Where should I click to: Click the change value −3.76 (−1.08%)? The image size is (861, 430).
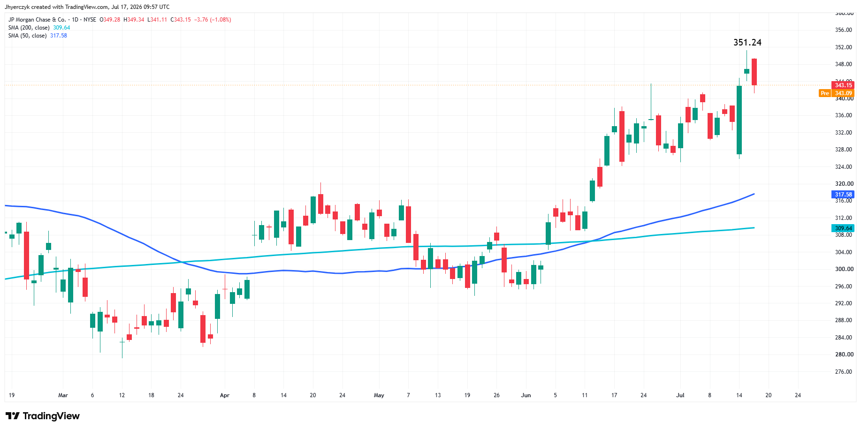[x=213, y=20]
